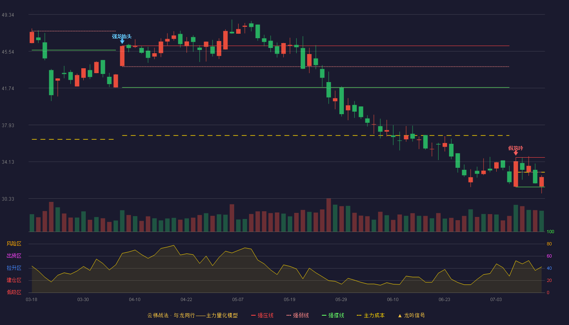Toggle the 强撑线 legend series
569x325 pixels.
[x=333, y=315]
